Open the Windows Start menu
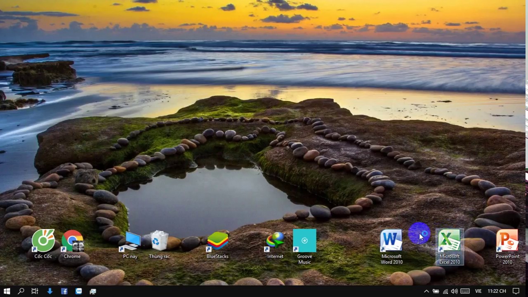The image size is (528, 297). pyautogui.click(x=7, y=291)
